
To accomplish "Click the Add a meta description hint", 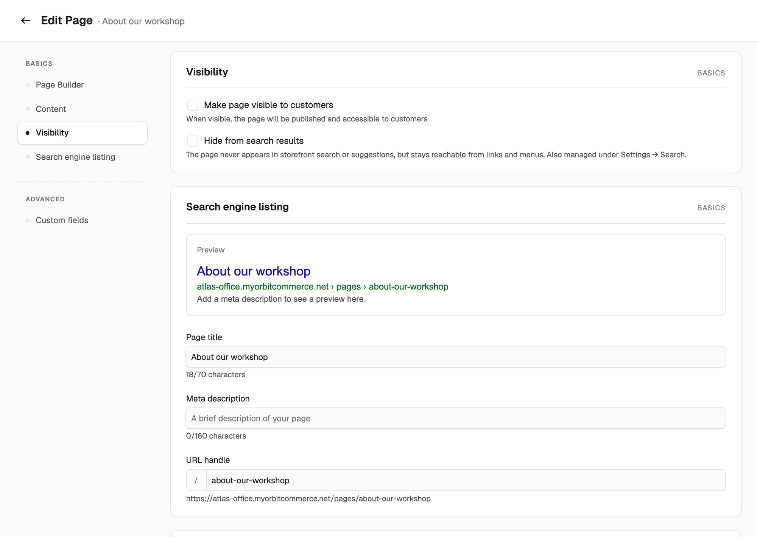I will pyautogui.click(x=281, y=299).
